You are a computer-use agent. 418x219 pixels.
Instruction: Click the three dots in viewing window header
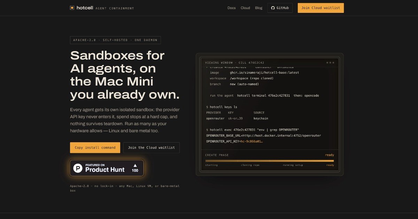(x=330, y=63)
